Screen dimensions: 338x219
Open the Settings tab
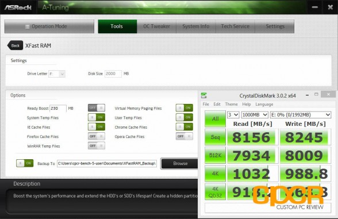[x=275, y=26]
